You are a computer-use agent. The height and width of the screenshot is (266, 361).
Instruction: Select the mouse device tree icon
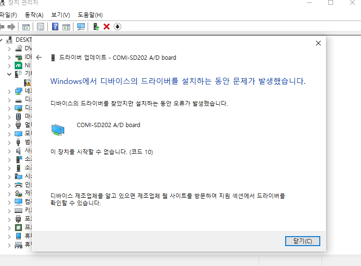18,117
